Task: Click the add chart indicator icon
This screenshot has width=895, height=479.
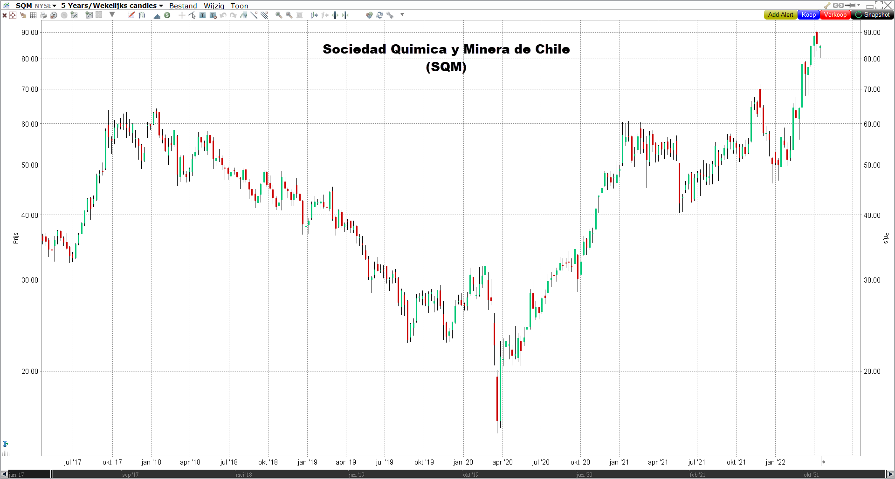Action: click(x=74, y=15)
